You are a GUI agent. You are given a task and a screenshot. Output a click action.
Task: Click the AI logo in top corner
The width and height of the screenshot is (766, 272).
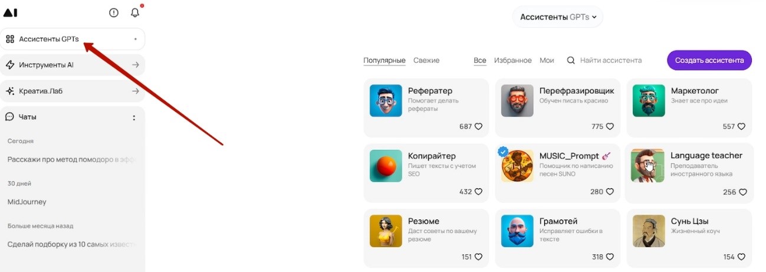click(x=10, y=12)
